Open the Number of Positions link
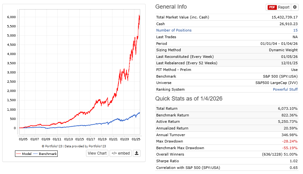Viewport: 303px width, 174px height. coord(174,30)
